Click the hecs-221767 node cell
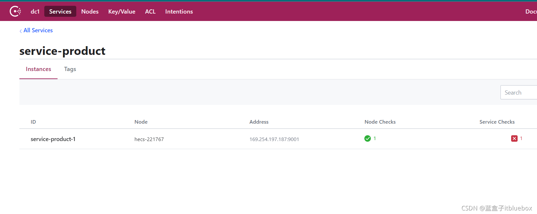The width and height of the screenshot is (537, 214). click(x=149, y=139)
